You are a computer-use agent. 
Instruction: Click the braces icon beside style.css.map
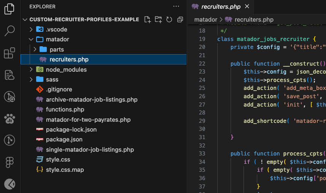40,169
